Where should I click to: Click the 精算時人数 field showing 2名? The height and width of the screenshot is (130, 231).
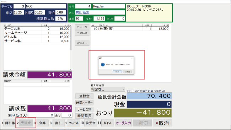(x=60, y=18)
